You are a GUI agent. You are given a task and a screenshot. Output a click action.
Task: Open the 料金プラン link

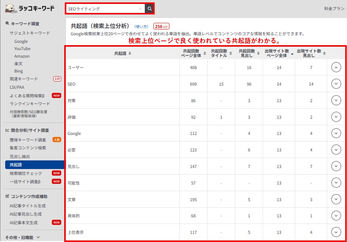[x=334, y=9]
